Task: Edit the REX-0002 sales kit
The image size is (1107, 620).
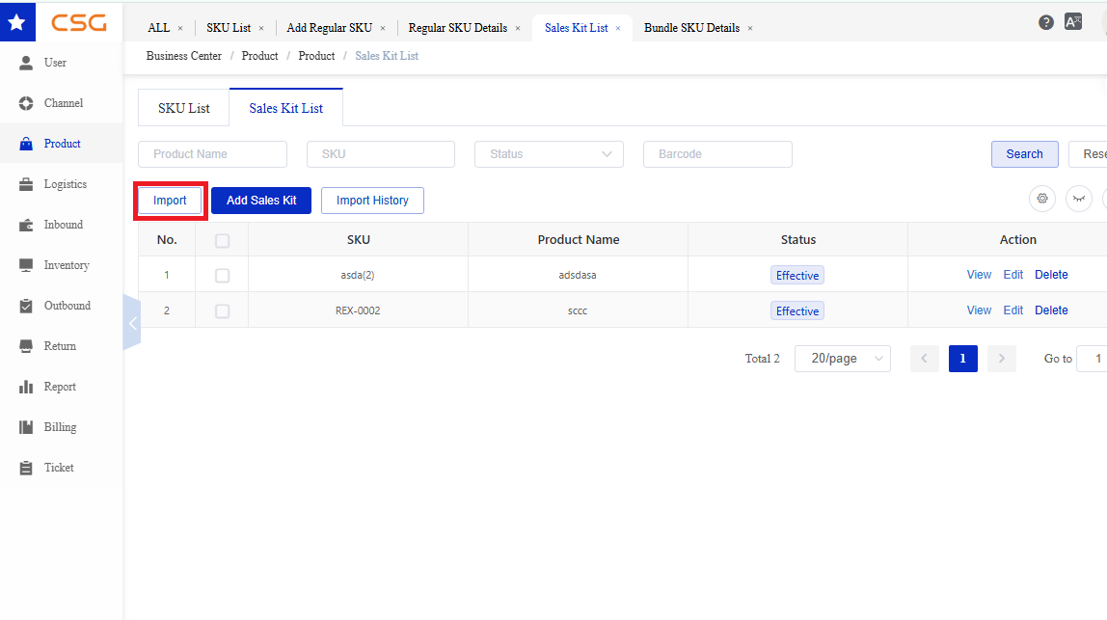Action: tap(1013, 310)
